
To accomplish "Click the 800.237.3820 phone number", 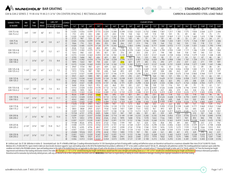I will [37, 169].
